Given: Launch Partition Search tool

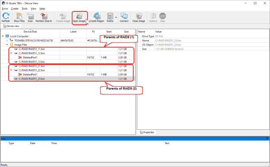Looking at the screenshot, I should pyautogui.click(x=44, y=17).
